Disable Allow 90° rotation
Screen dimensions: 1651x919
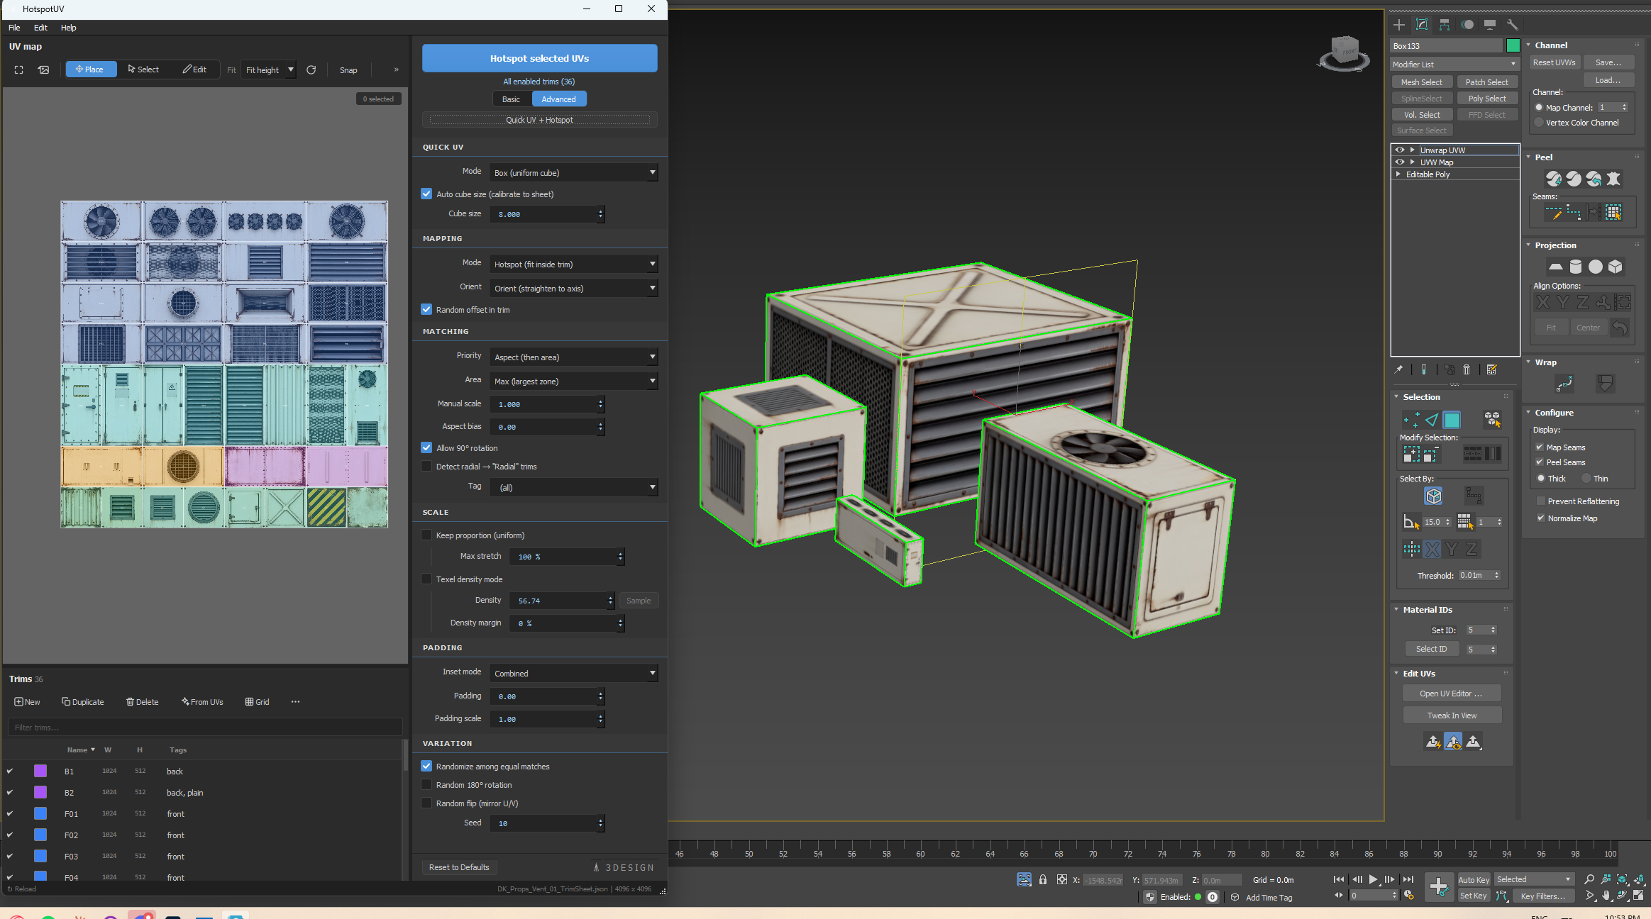[x=426, y=447]
